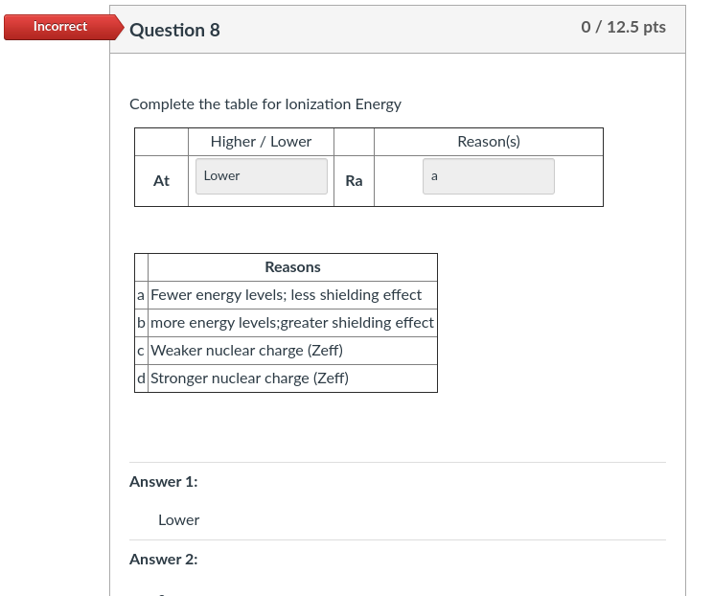Click the Answer 2: label
The height and width of the screenshot is (596, 713).
(163, 560)
